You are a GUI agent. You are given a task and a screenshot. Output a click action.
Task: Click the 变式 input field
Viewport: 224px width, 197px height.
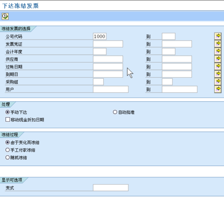tap(110, 187)
